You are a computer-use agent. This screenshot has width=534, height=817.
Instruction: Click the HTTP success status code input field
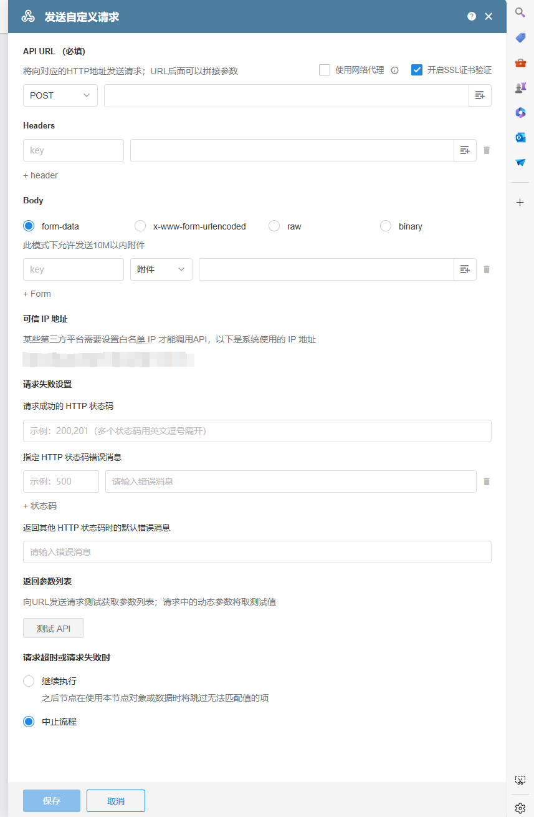pyautogui.click(x=257, y=430)
